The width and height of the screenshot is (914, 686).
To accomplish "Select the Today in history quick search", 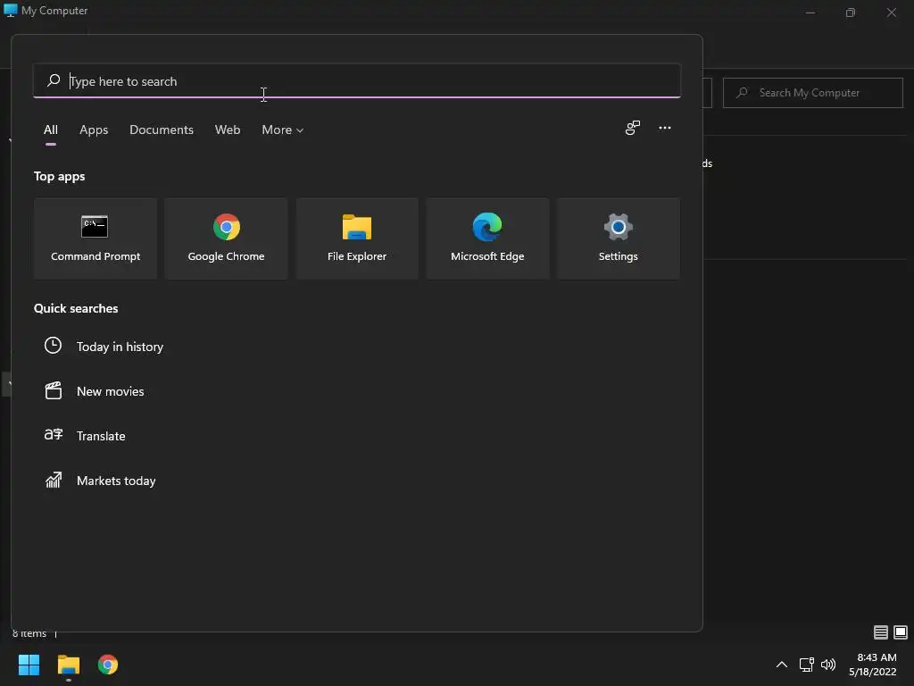I will click(x=120, y=347).
